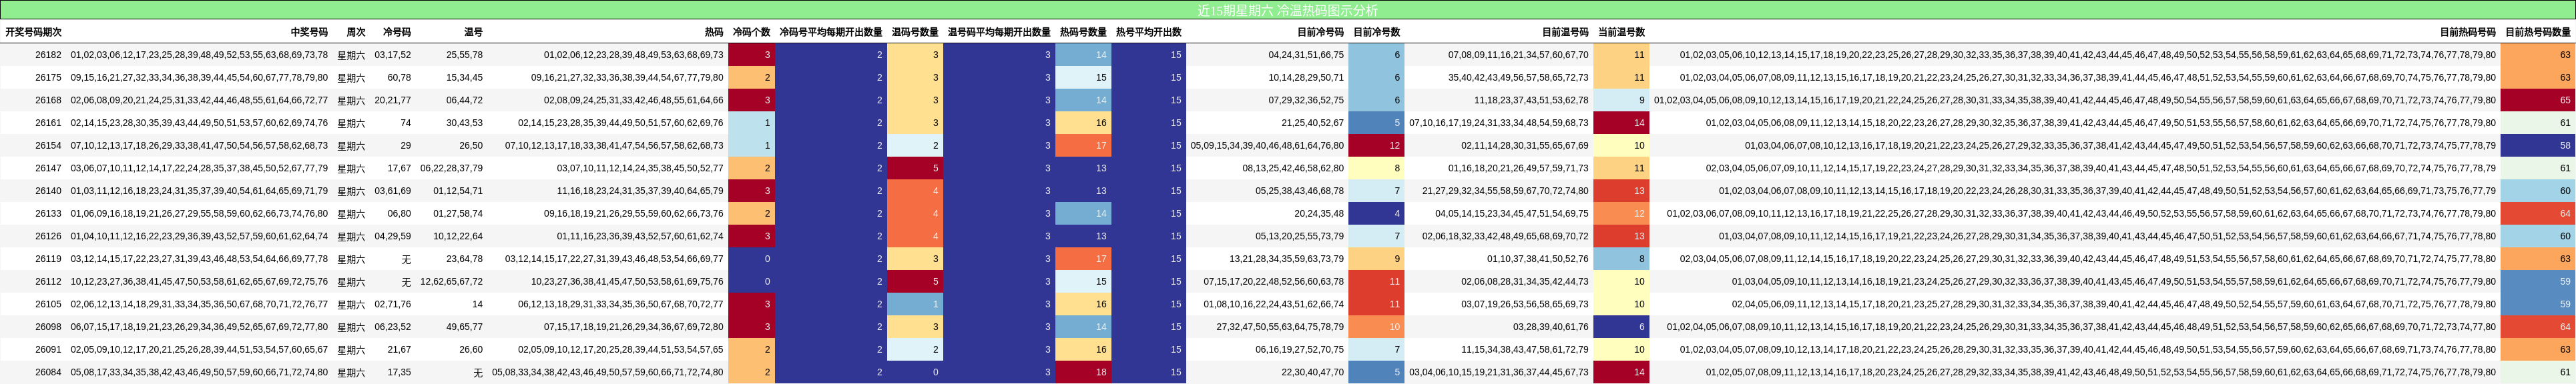Click period number 26105

point(48,304)
